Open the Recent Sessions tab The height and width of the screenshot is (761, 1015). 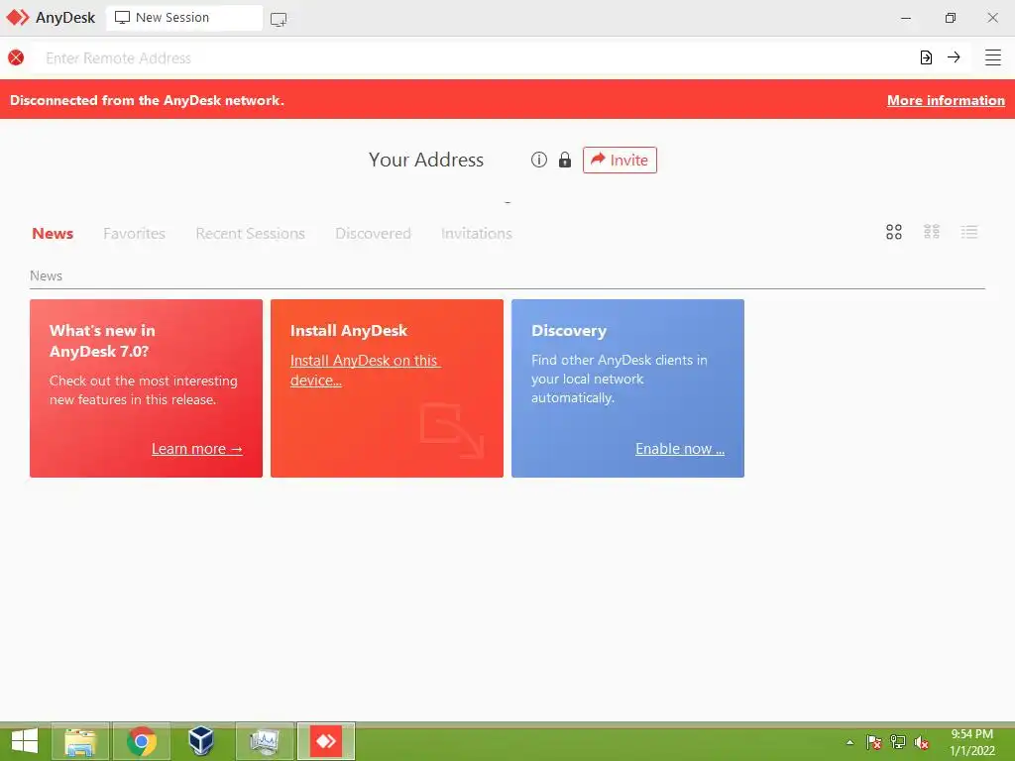(x=250, y=233)
